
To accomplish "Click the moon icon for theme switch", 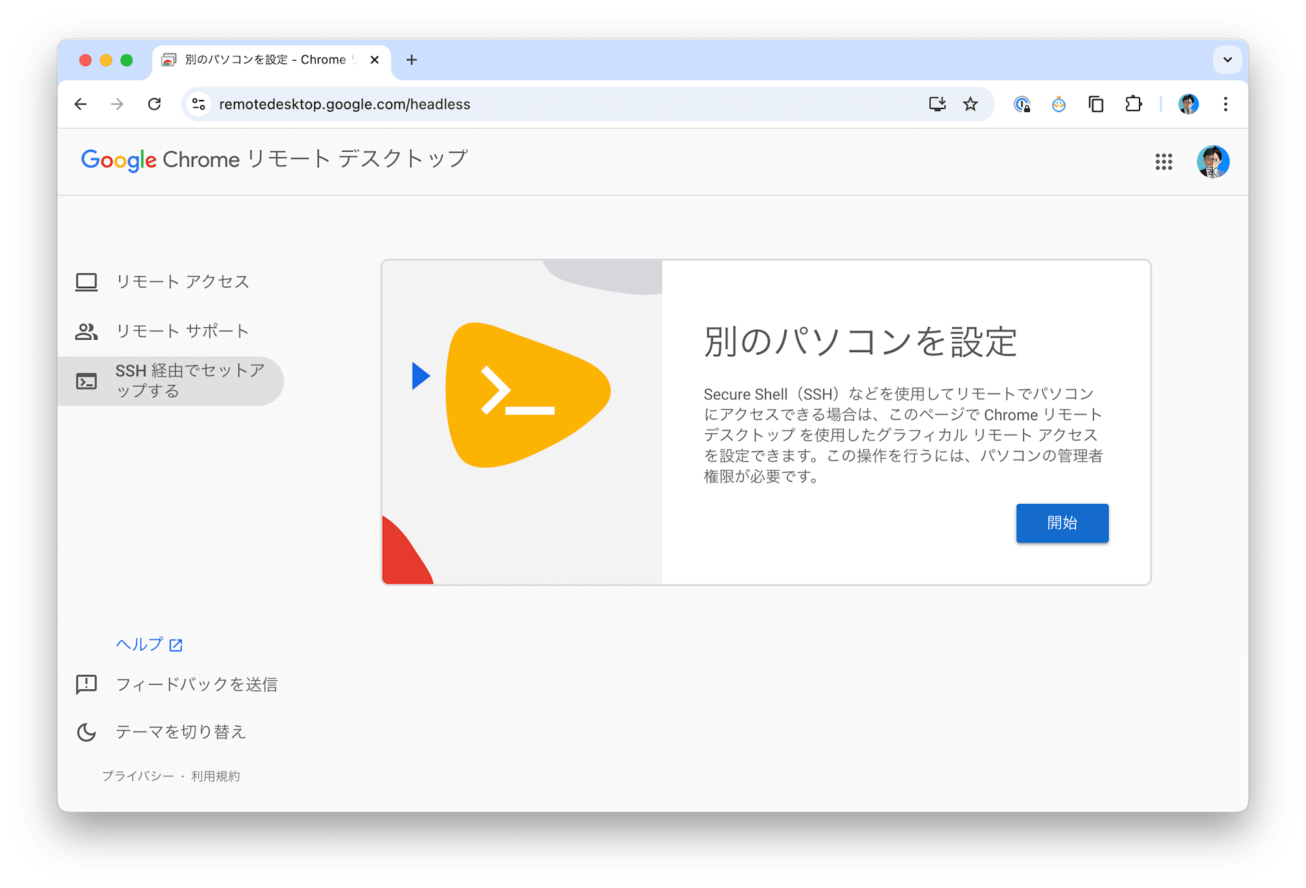I will [86, 732].
